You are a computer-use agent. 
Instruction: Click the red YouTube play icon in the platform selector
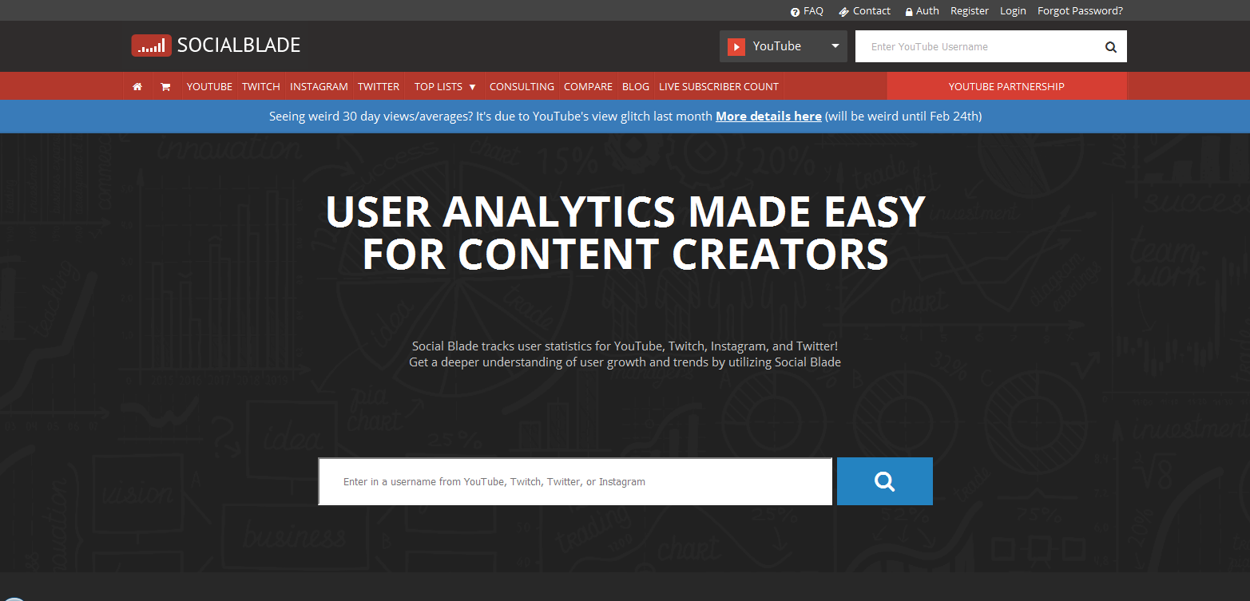coord(736,46)
